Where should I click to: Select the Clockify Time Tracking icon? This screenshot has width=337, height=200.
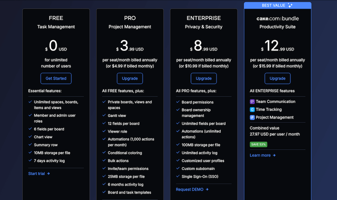(x=252, y=109)
